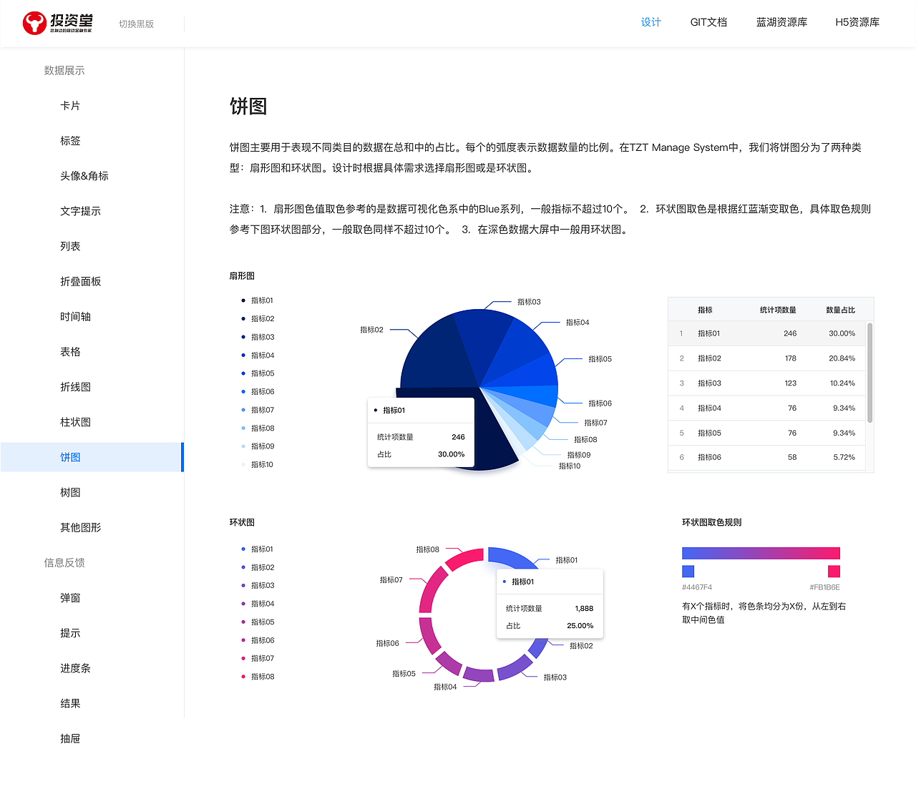Open the 蓝湖资源库 link
Image resolution: width=916 pixels, height=789 pixels.
pyautogui.click(x=781, y=22)
